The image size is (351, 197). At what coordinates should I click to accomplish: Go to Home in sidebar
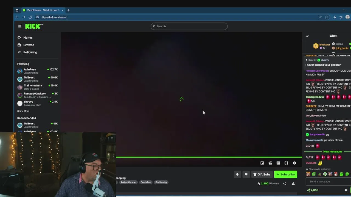(25, 38)
